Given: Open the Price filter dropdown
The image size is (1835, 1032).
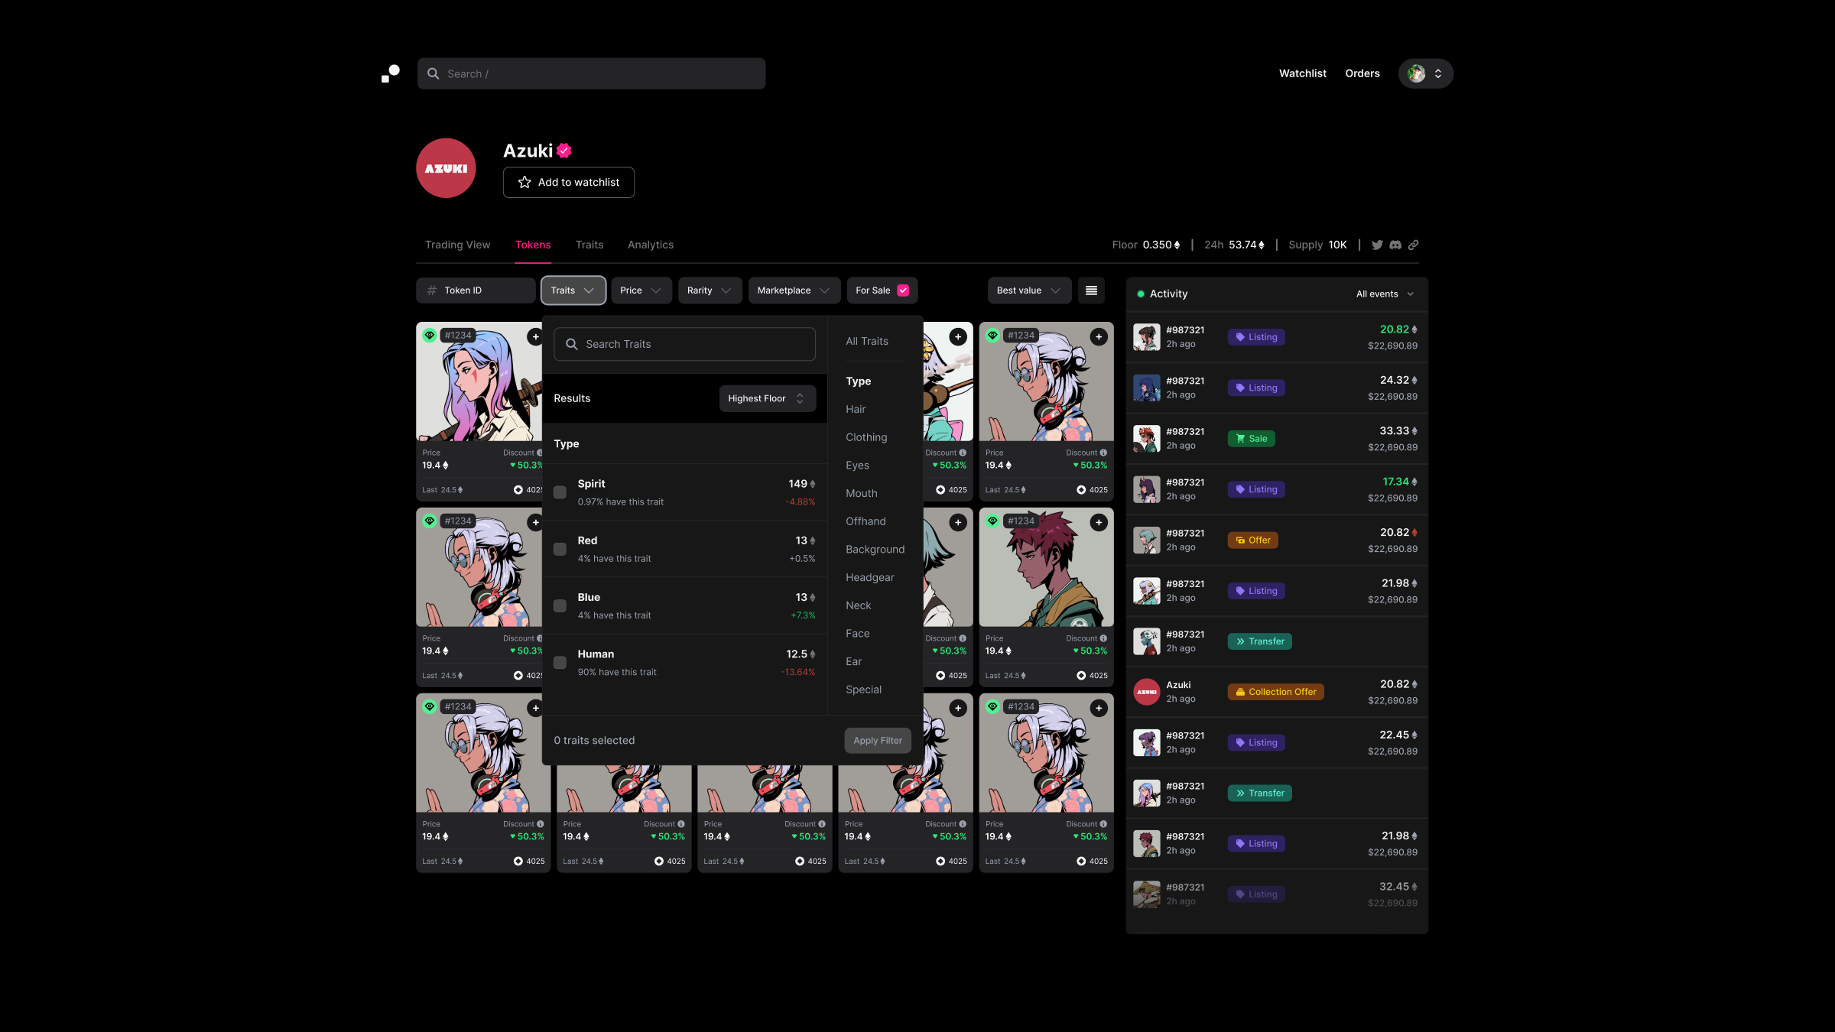Looking at the screenshot, I should coord(641,290).
